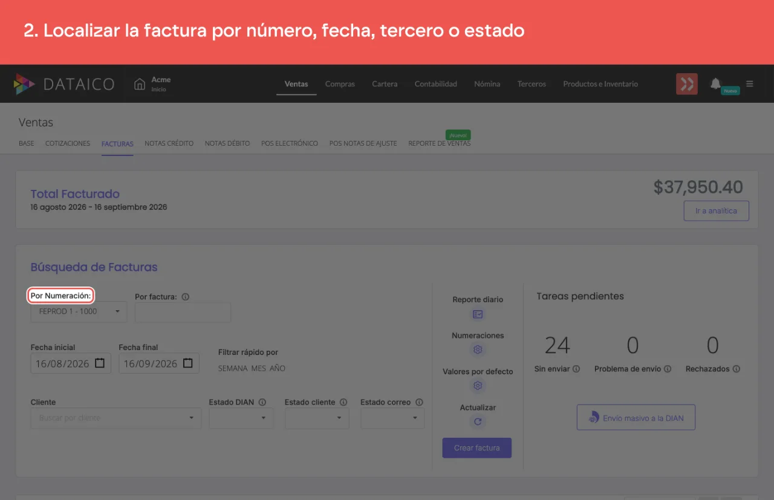Viewport: 774px width, 500px height.
Task: Open Productos e Inventario menu
Action: coord(600,84)
